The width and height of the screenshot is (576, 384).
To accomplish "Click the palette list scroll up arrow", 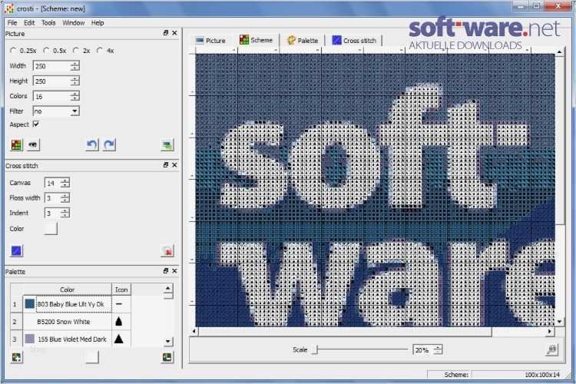I will 168,288.
